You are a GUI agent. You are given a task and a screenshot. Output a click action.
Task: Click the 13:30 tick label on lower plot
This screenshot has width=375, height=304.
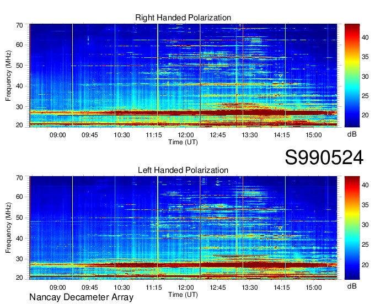click(x=250, y=287)
